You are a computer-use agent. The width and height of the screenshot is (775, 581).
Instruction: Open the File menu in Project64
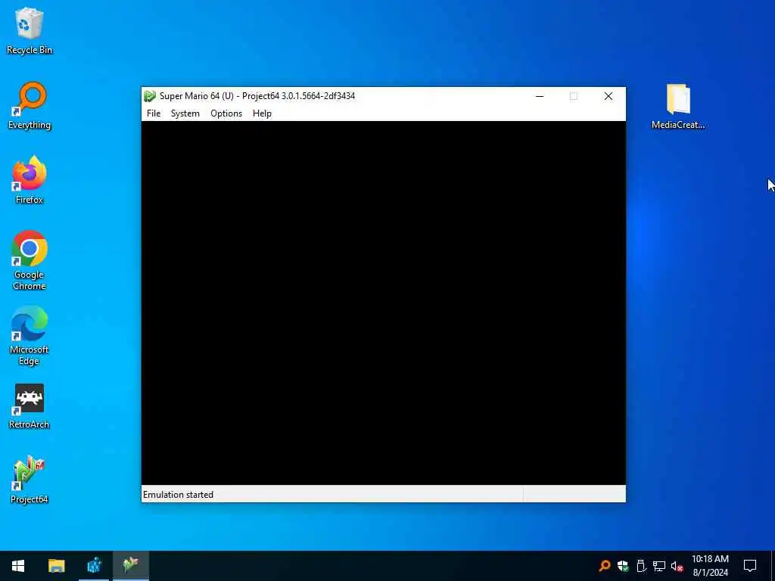[x=154, y=113]
